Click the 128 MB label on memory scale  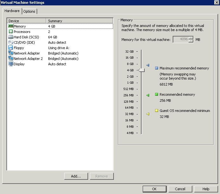click(x=129, y=101)
